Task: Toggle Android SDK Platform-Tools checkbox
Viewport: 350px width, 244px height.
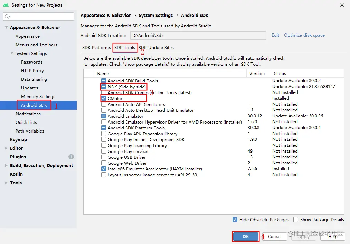Action: tap(104, 128)
